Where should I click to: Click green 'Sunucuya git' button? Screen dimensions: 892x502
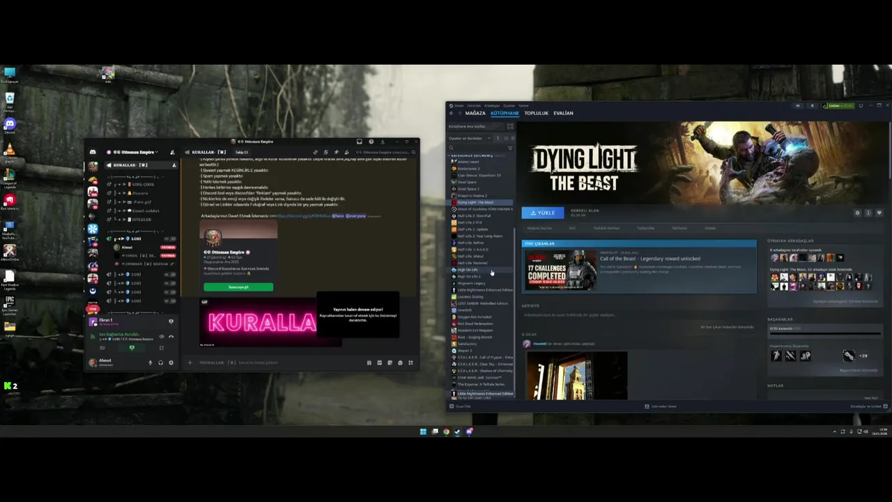pos(238,287)
